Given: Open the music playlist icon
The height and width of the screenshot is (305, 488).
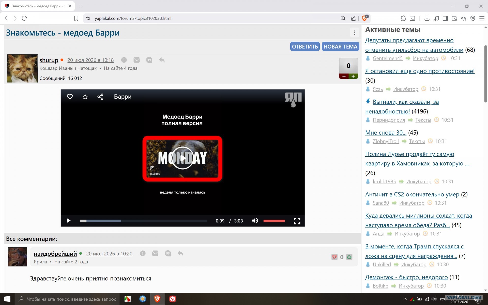Looking at the screenshot, I should (x=436, y=18).
